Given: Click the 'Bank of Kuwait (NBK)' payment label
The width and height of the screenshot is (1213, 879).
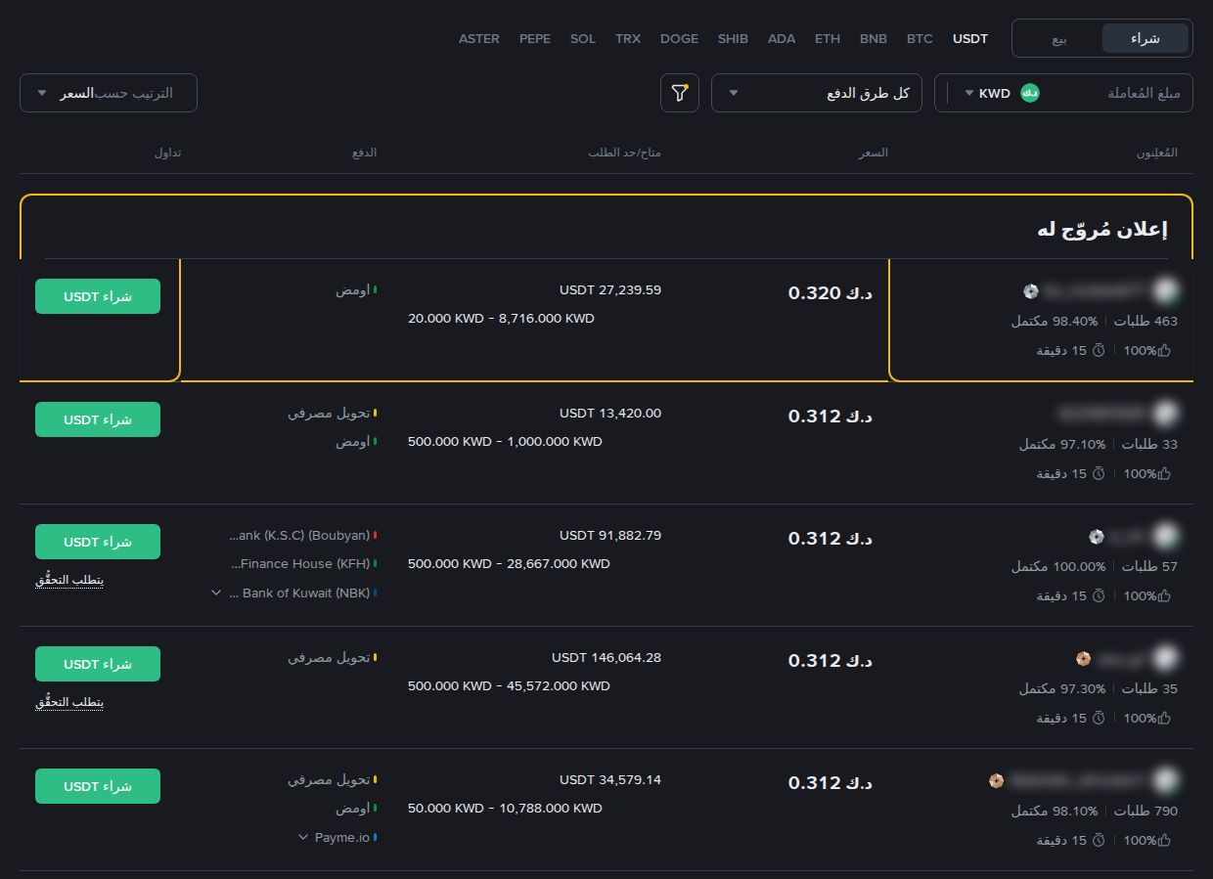Looking at the screenshot, I should 299,593.
